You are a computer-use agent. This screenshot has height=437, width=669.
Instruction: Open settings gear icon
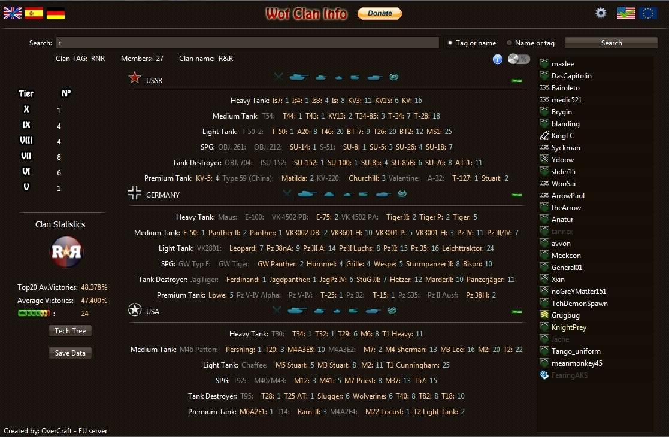pos(601,13)
